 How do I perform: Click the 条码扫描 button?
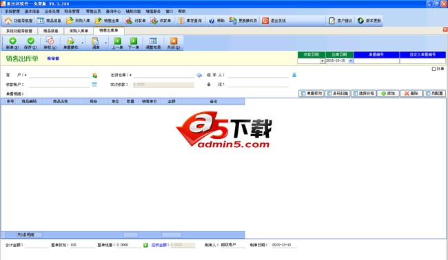click(338, 94)
